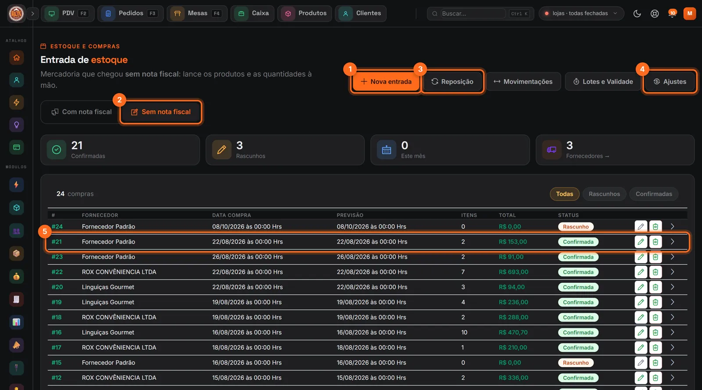Open the Pedidos menu in top bar
The image size is (702, 390).
130,14
